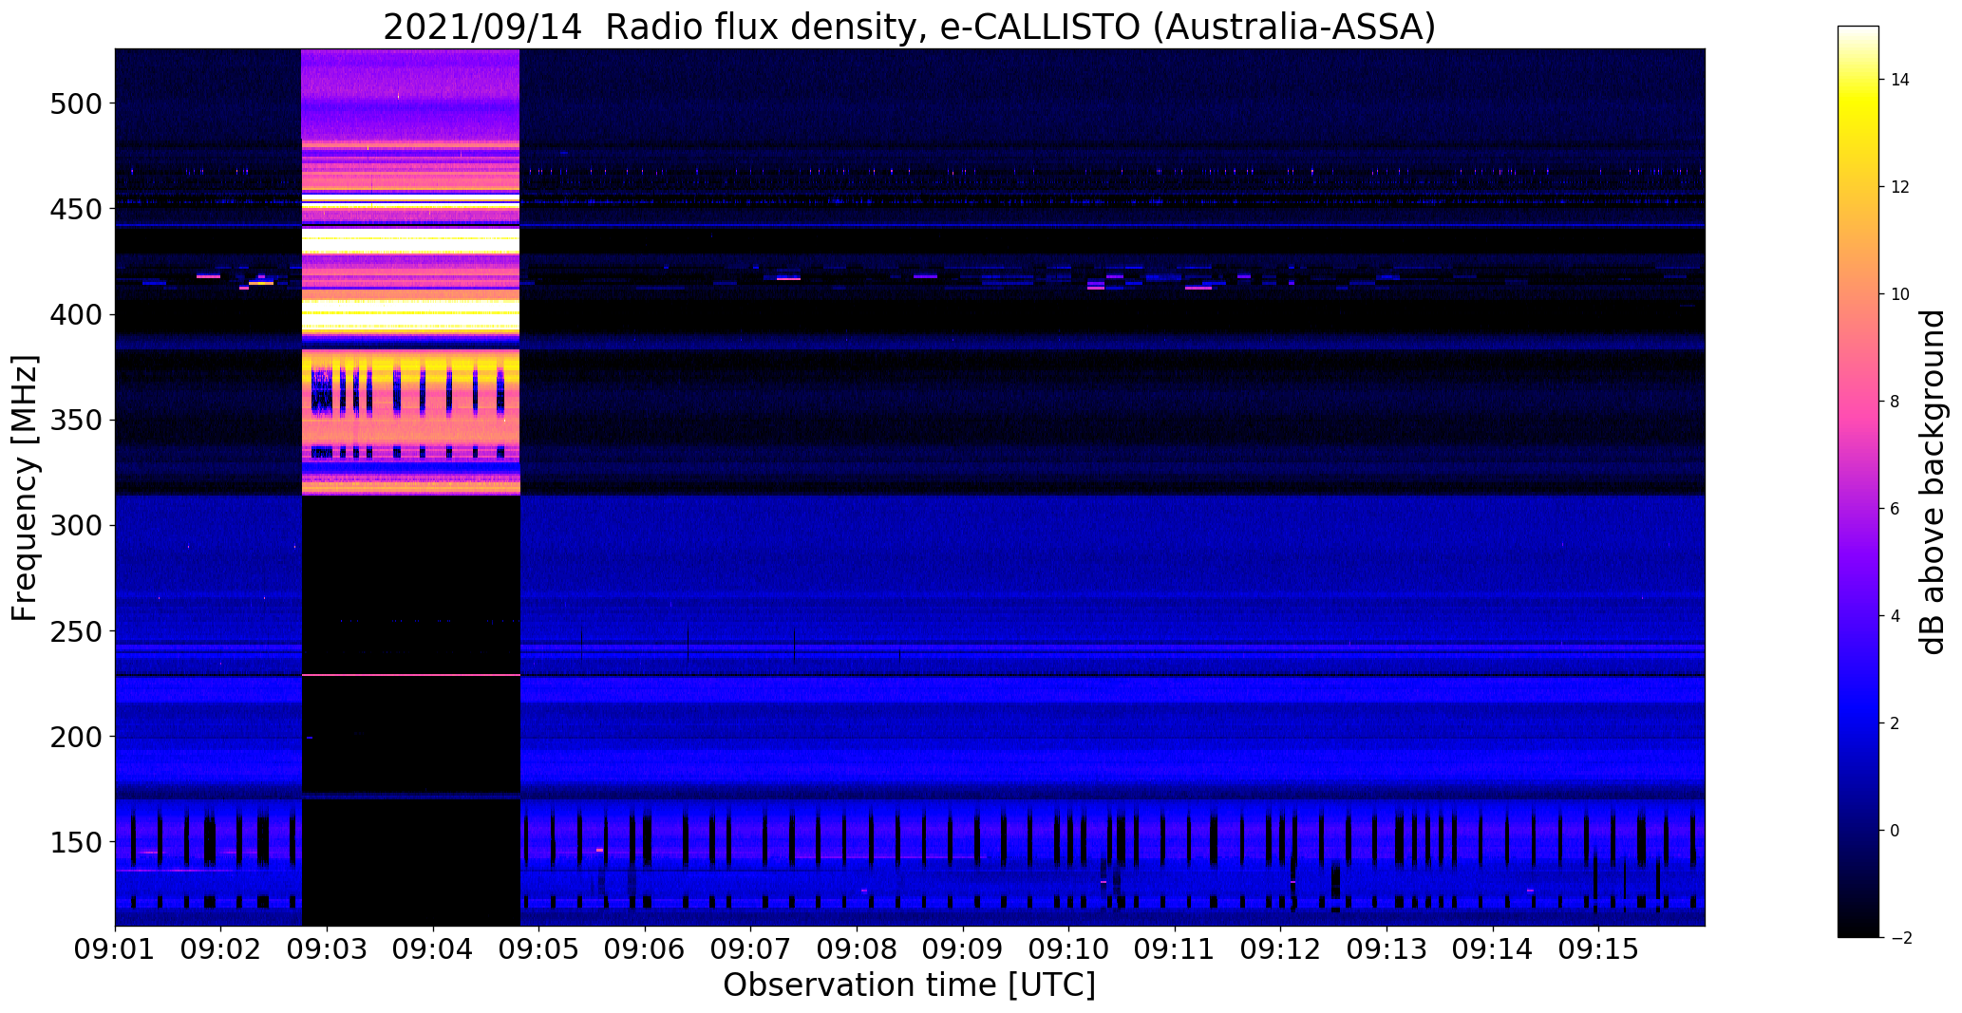Select the 09:10 time tick label

[x=1069, y=950]
